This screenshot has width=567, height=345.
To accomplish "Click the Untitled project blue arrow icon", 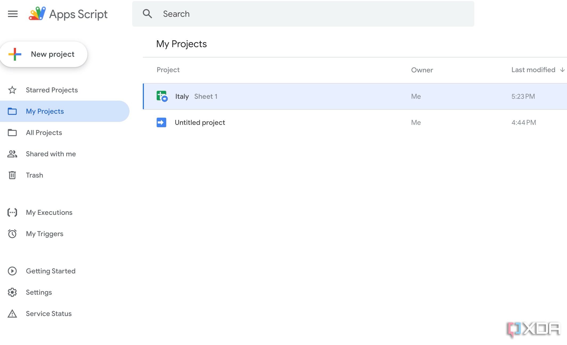I will 161,122.
